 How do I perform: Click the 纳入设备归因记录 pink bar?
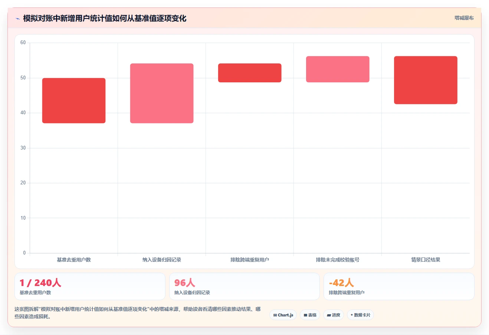[162, 93]
